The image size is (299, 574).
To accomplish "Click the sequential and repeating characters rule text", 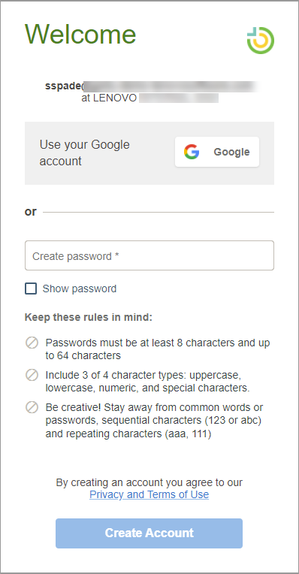I will (x=155, y=421).
